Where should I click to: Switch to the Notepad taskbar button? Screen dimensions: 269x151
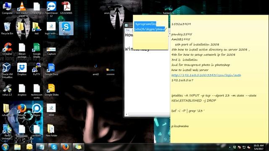pyautogui.click(x=42, y=147)
